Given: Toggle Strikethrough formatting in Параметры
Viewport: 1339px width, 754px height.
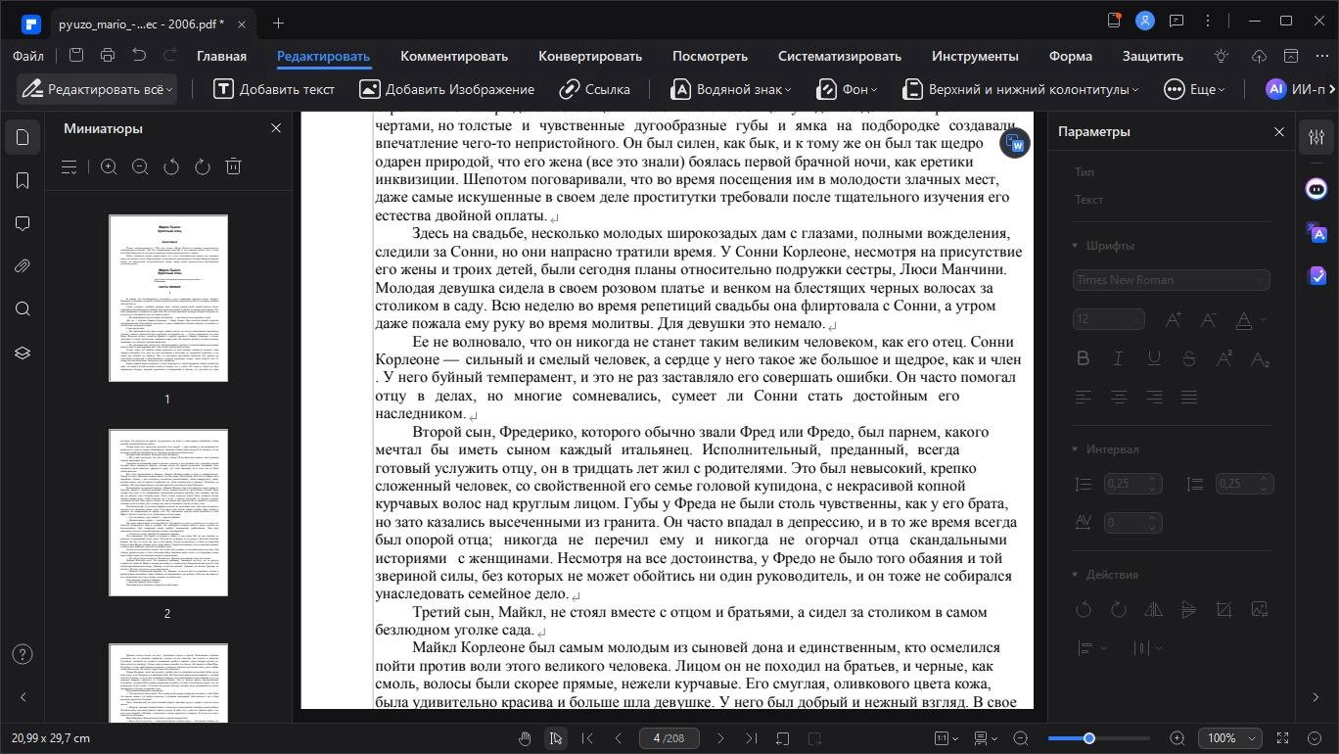Looking at the screenshot, I should 1189,358.
